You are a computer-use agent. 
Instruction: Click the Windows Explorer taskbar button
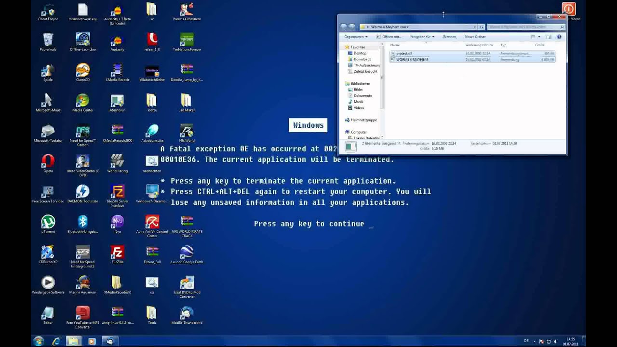73,341
